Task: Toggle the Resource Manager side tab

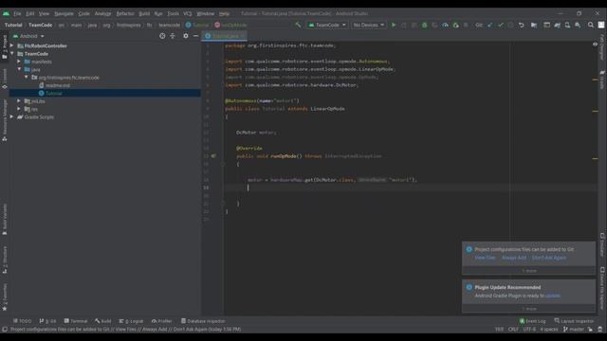Action: (5, 120)
